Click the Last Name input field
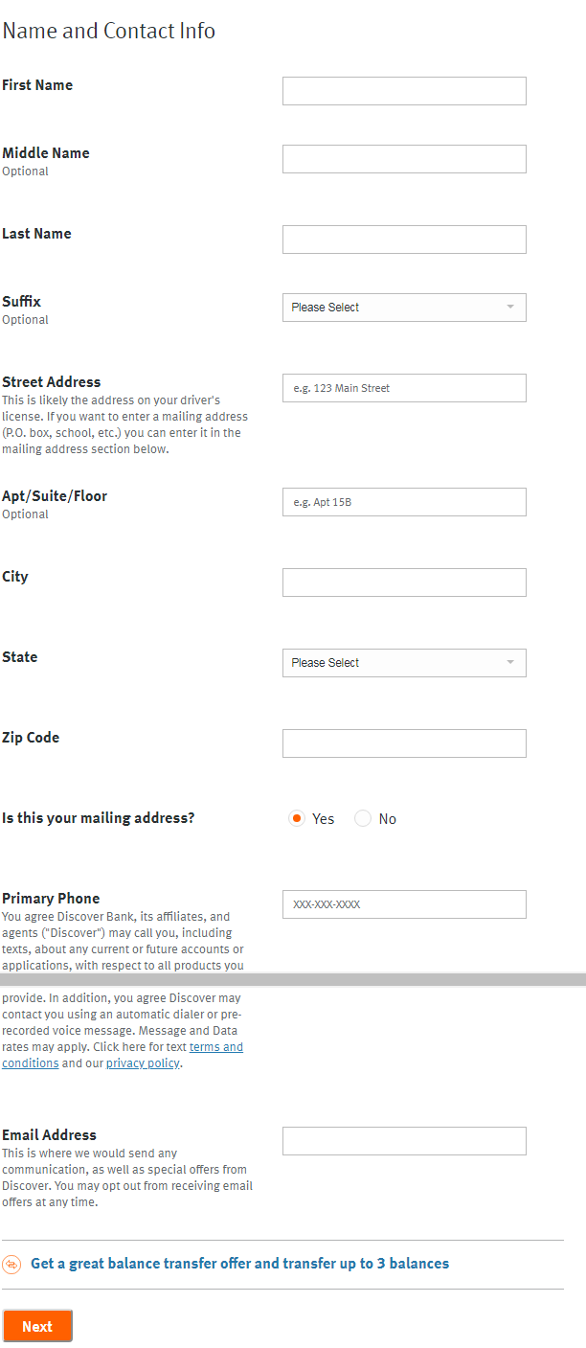Image resolution: width=586 pixels, height=1348 pixels. 404,239
